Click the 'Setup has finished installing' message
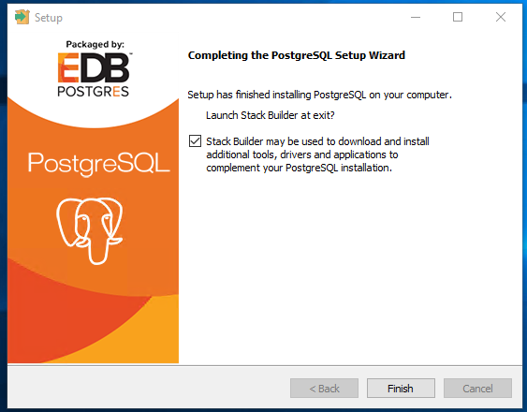The height and width of the screenshot is (412, 527). 319,95
